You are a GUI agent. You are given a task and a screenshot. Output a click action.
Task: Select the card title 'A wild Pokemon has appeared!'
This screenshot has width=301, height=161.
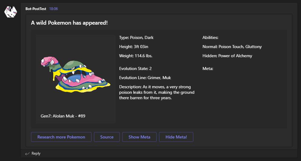69,23
